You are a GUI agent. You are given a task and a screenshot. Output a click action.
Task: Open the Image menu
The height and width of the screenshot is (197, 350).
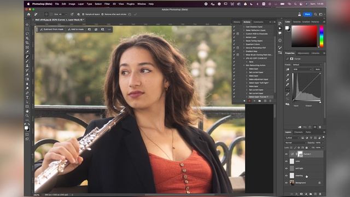(x=72, y=4)
